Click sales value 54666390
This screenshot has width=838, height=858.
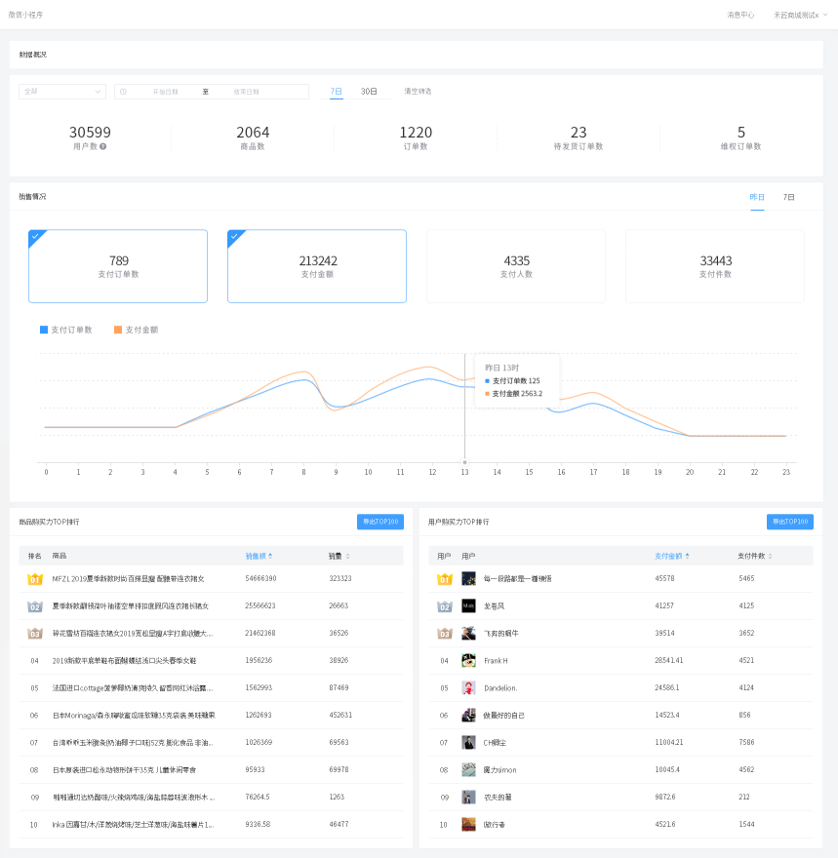[x=260, y=578]
